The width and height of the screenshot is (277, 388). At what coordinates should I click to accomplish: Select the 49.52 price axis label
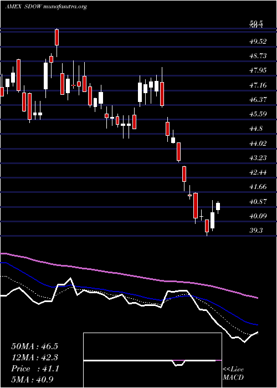tap(258, 42)
